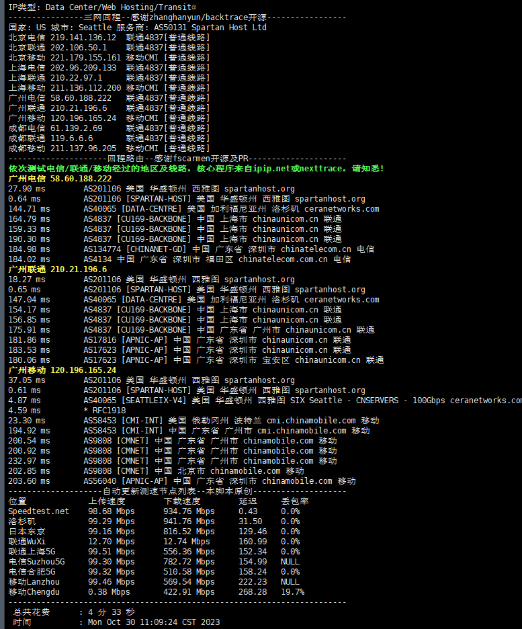Click the yellow heading 广州移动 120.196.165.24
The image size is (522, 629).
[62, 370]
